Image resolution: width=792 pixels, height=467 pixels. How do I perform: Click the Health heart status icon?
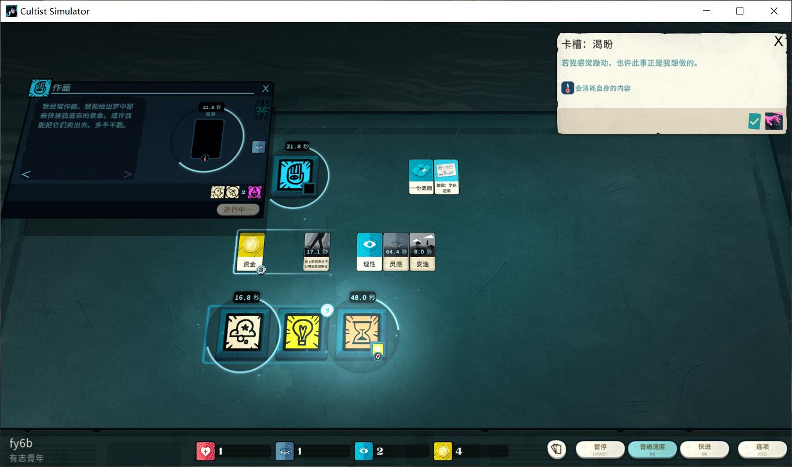coord(206,451)
